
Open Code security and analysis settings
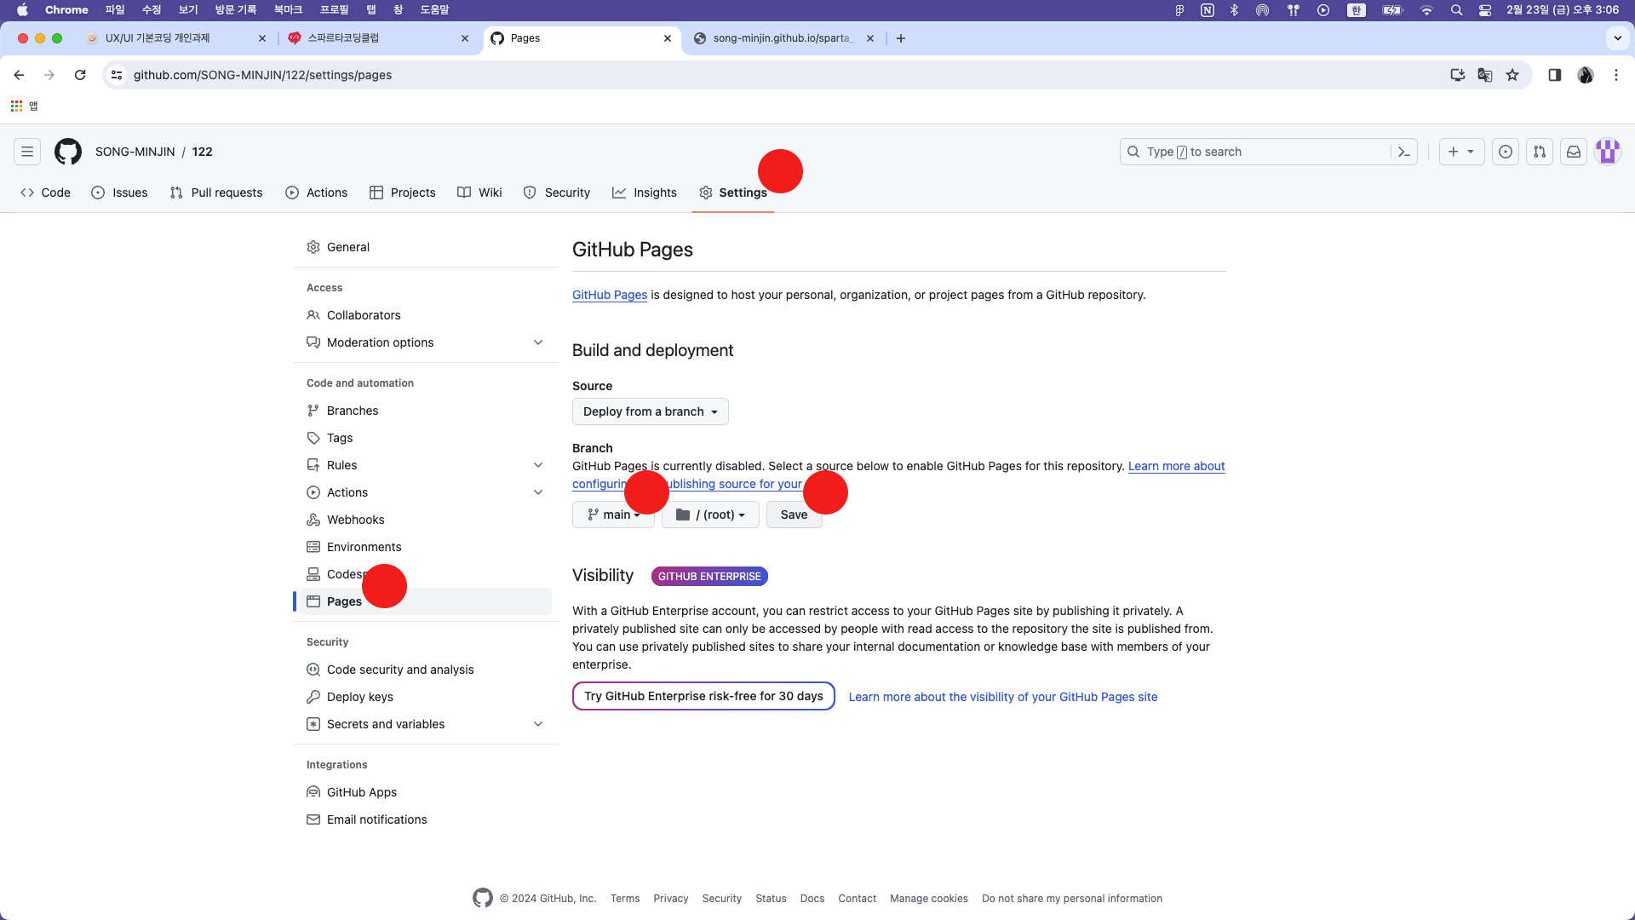426,670
